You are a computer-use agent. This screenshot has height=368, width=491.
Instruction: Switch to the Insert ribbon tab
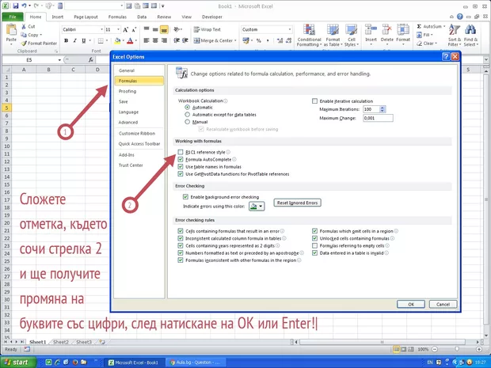(x=58, y=17)
